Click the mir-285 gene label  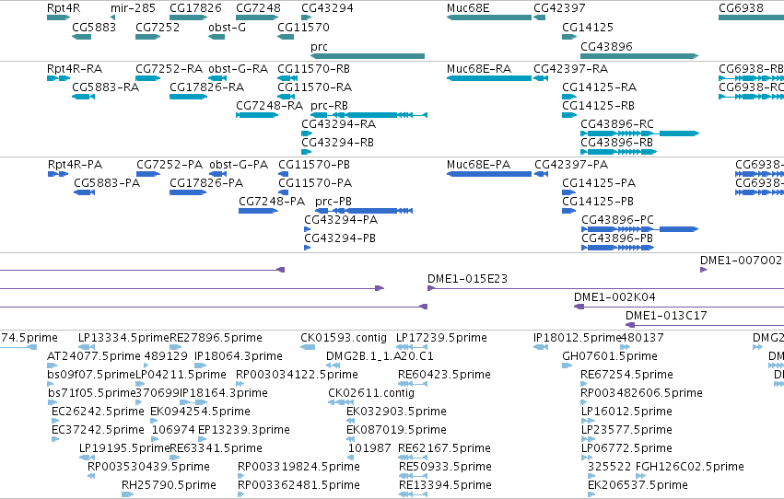[133, 8]
